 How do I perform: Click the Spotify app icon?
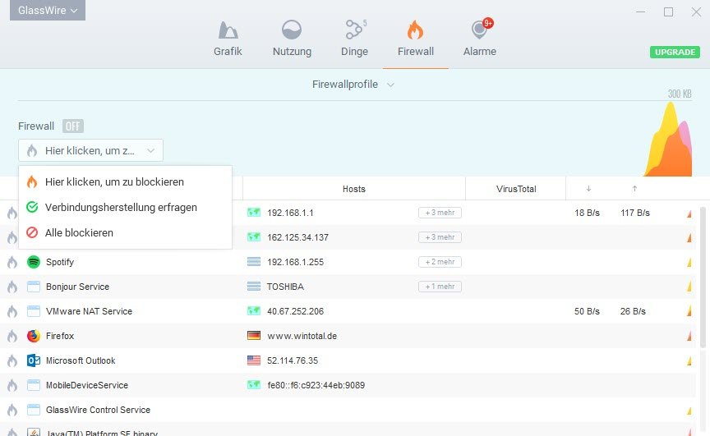(x=34, y=262)
